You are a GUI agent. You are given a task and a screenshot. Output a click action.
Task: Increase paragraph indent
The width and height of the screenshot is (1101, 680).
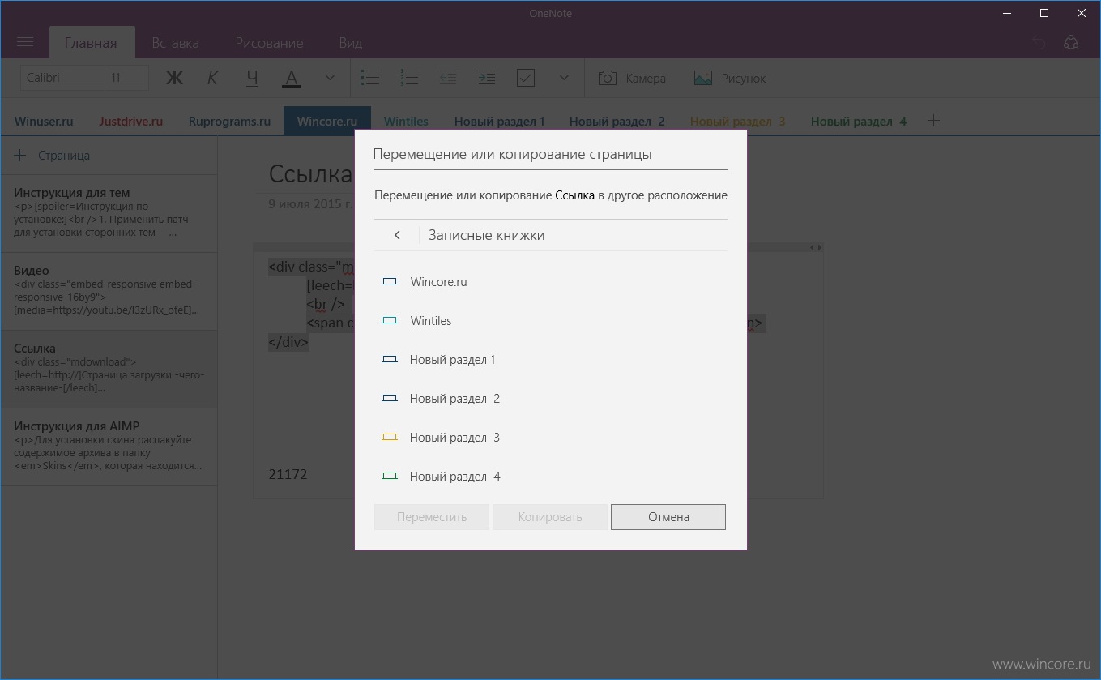coord(487,78)
